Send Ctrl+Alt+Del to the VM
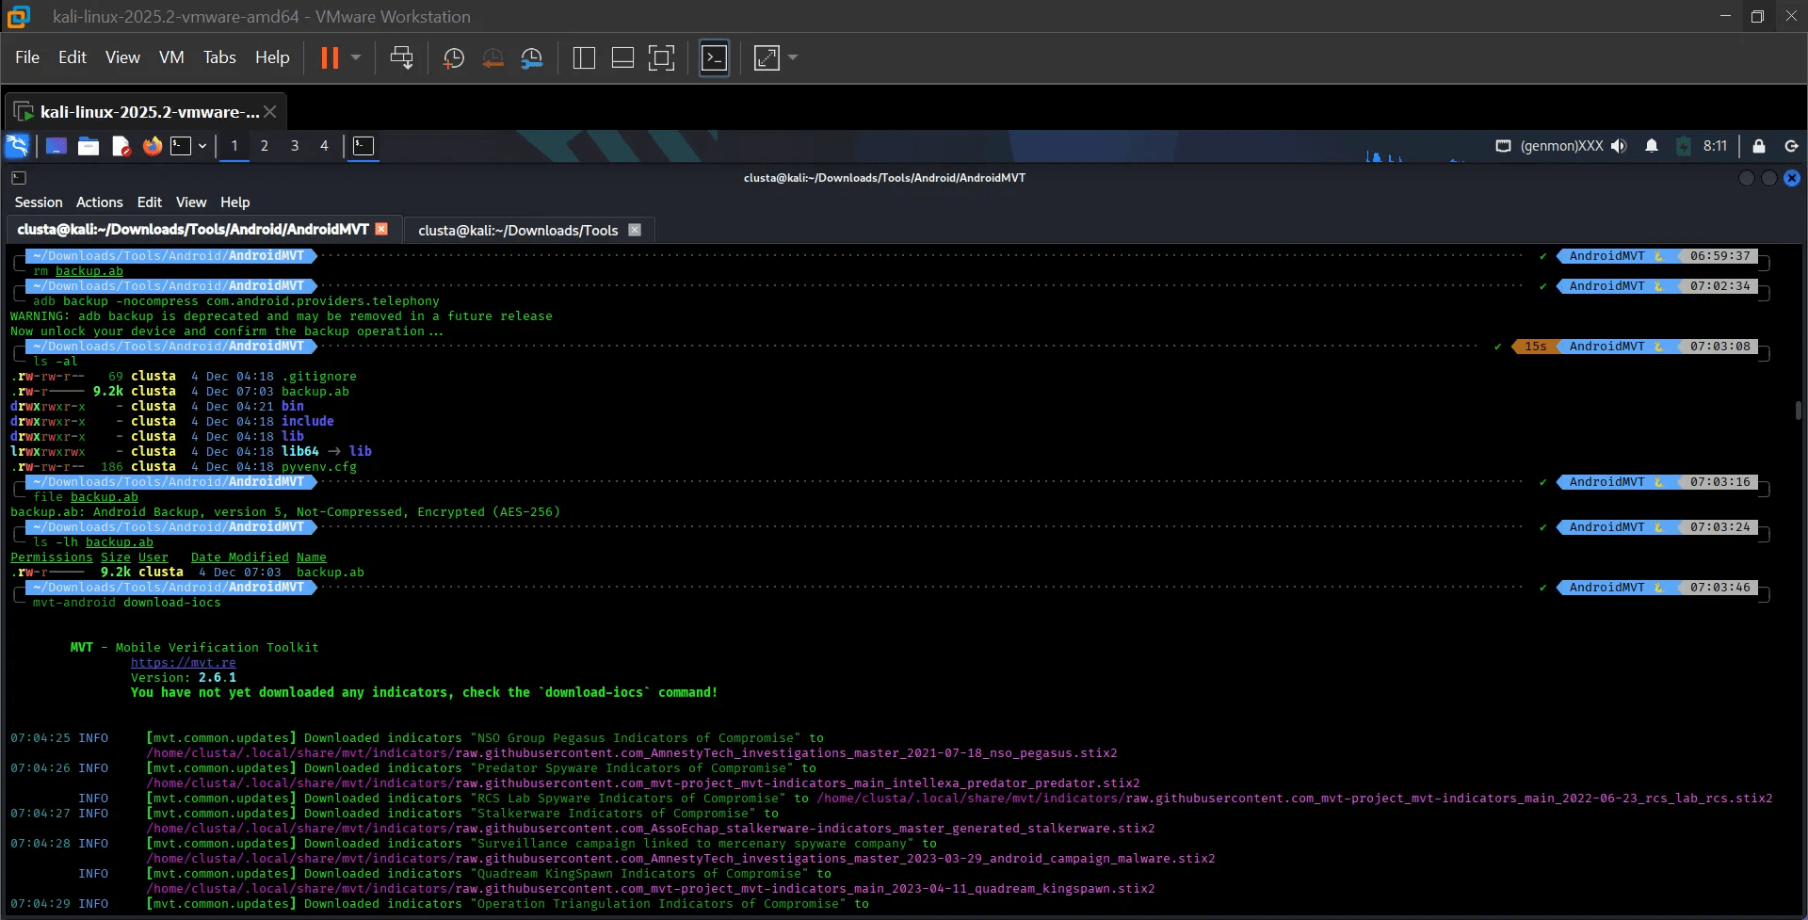This screenshot has width=1808, height=920. (x=401, y=58)
